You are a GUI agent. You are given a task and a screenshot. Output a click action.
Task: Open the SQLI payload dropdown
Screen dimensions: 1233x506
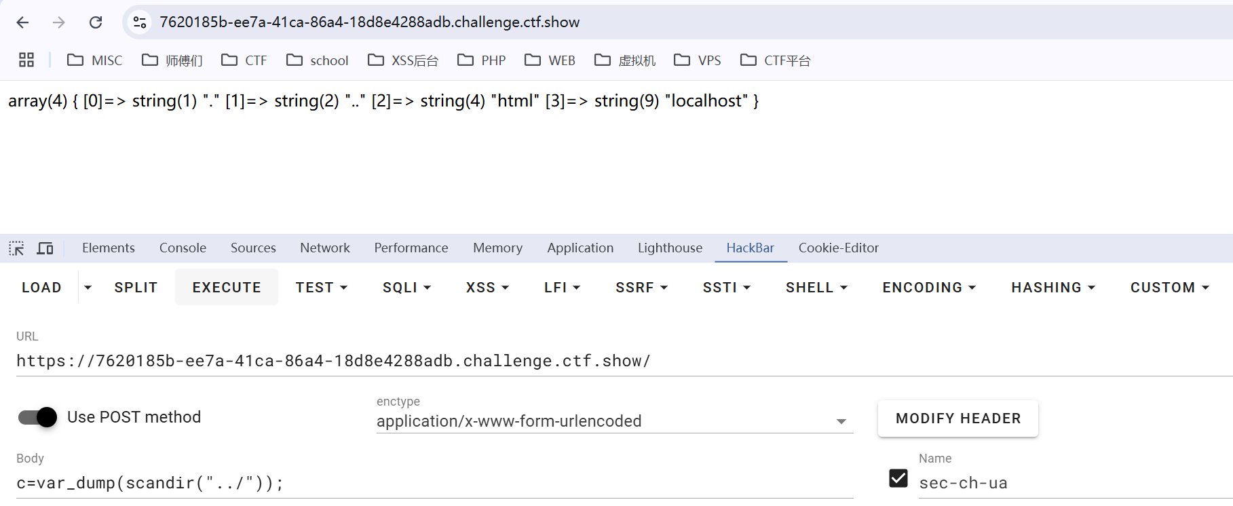(406, 288)
